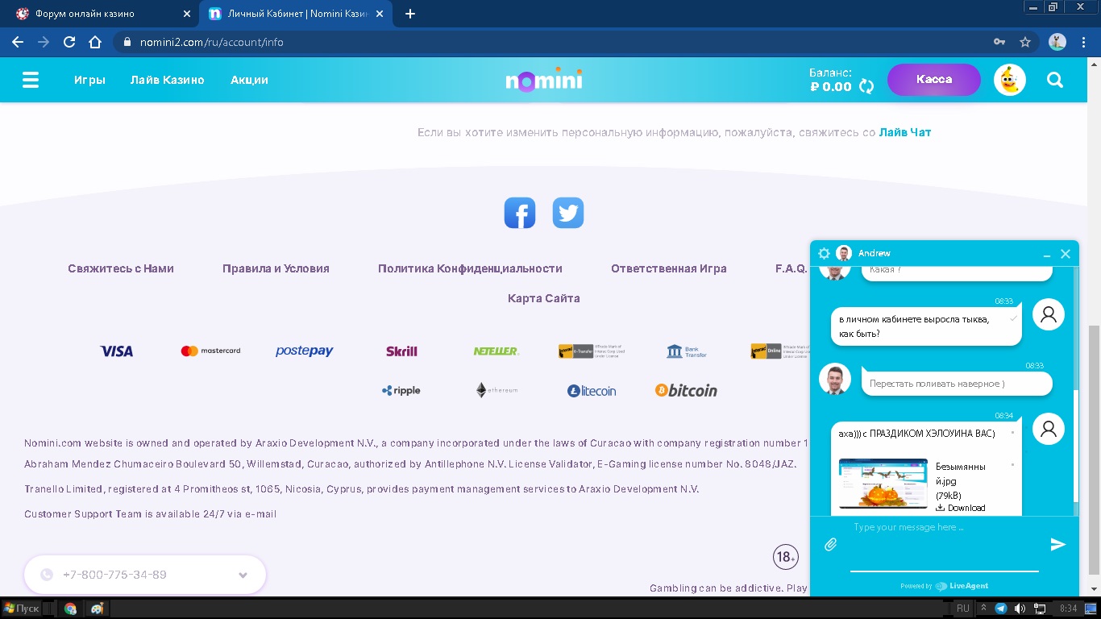Open Свяжитесь с Нами footer link
The image size is (1101, 619).
tap(121, 268)
